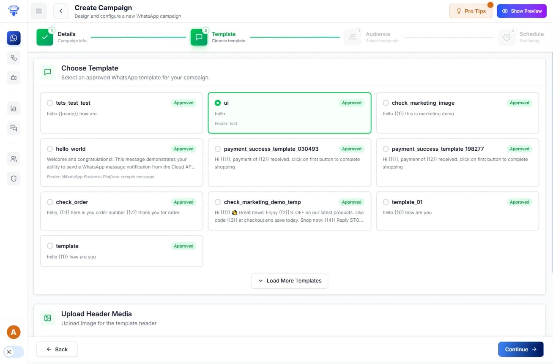The image size is (553, 364).
Task: Open the conversations chat icon in sidebar
Action: coord(14,128)
